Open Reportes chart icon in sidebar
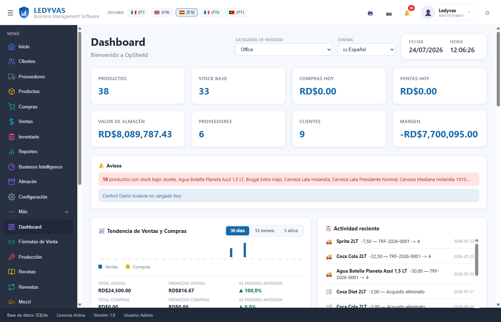 coord(11,152)
